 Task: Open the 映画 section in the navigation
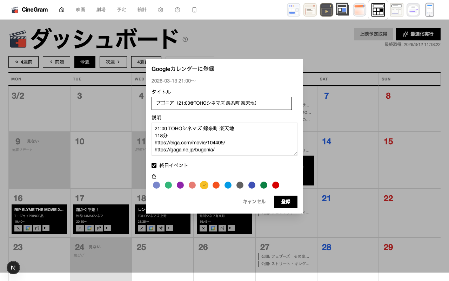(80, 9)
